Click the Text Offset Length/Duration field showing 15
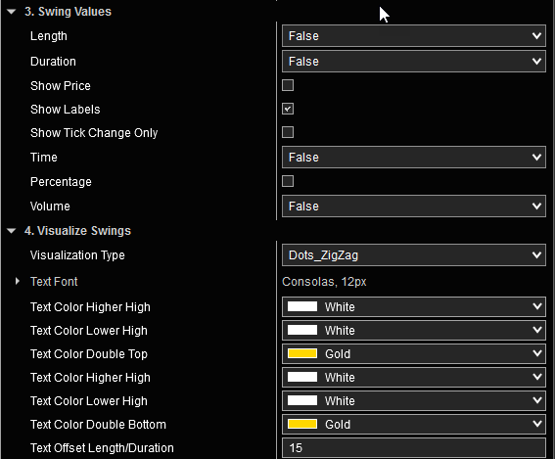 tap(413, 448)
